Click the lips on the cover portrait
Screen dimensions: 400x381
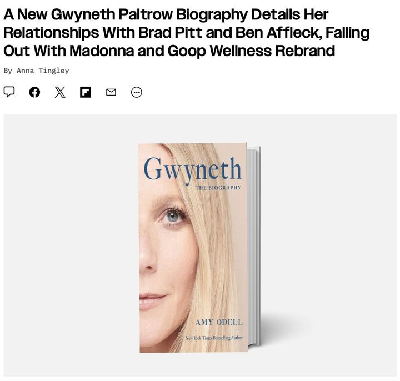[151, 300]
